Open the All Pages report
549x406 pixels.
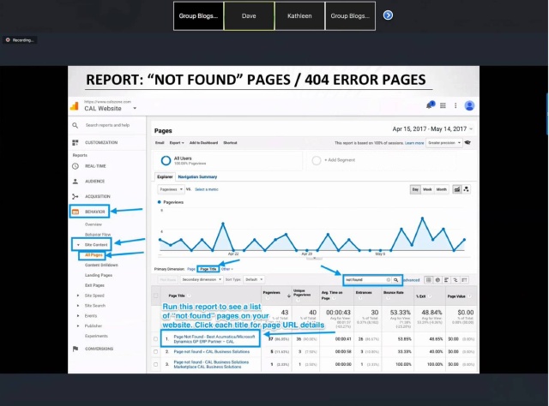[94, 255]
